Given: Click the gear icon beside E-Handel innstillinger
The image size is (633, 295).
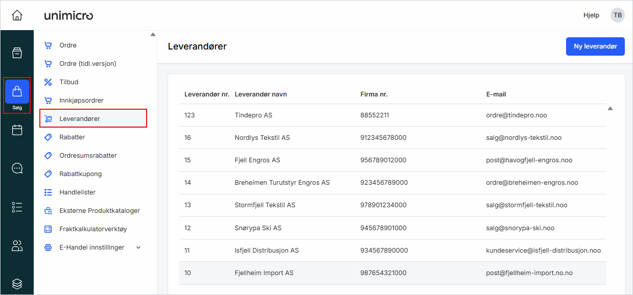Looking at the screenshot, I should [x=49, y=247].
